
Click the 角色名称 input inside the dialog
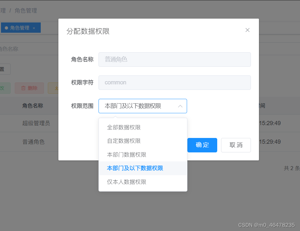(175, 59)
